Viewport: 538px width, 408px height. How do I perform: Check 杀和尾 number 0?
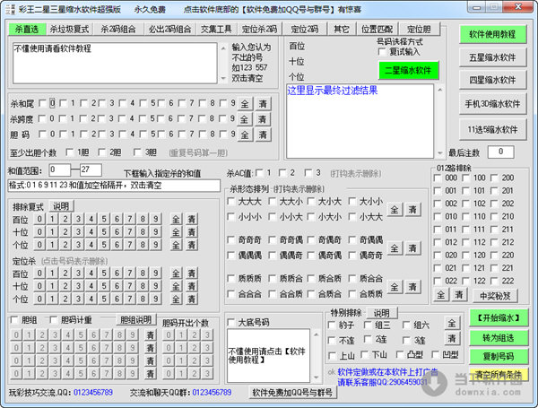[x=42, y=103]
